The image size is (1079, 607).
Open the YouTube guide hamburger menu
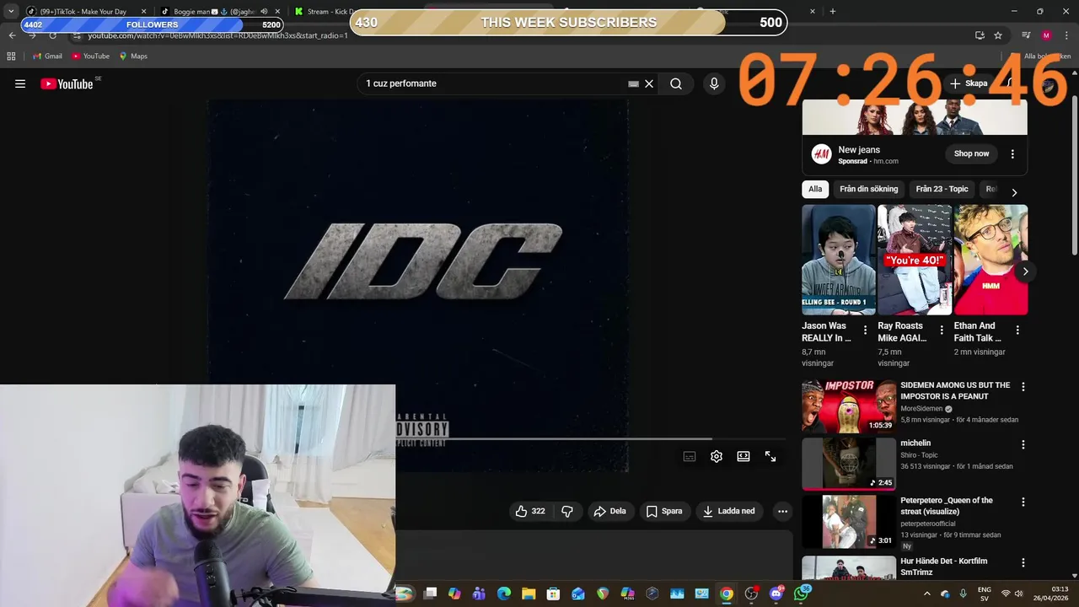point(20,83)
